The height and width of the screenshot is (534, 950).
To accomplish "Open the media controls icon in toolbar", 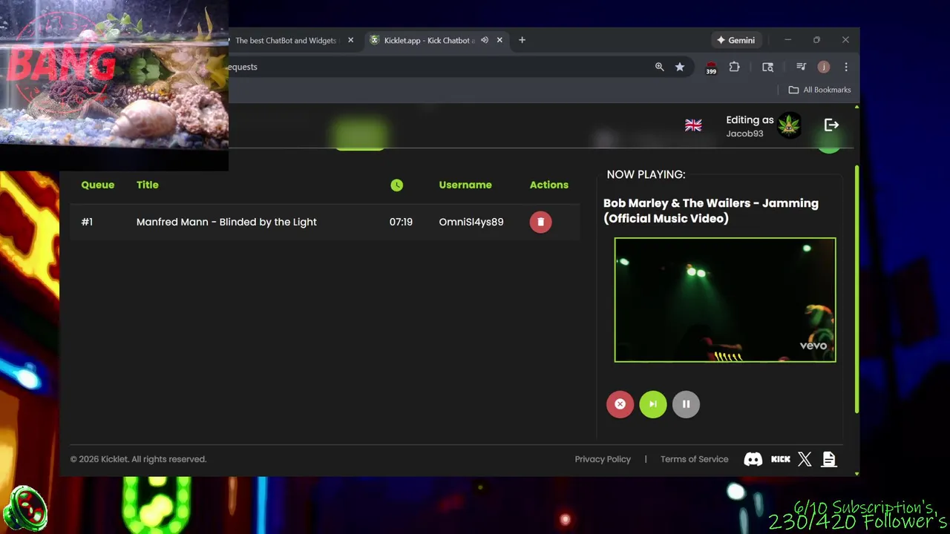I will tap(801, 67).
